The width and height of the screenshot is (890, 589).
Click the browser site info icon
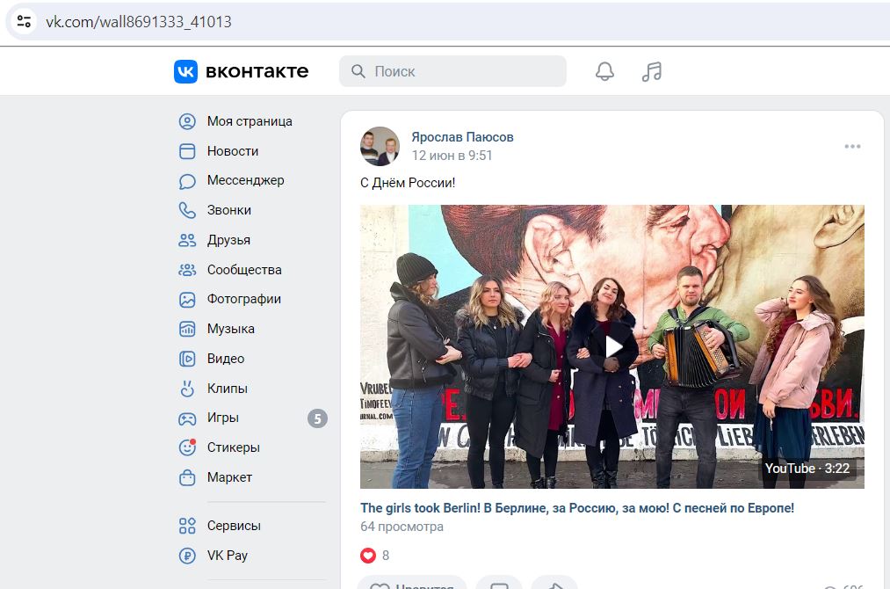pos(24,22)
